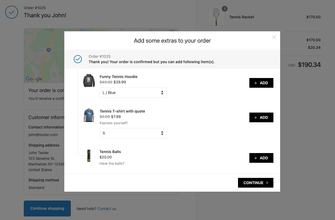Click the plus icon on Funny Tennis Hoodie ADD button

(x=256, y=83)
